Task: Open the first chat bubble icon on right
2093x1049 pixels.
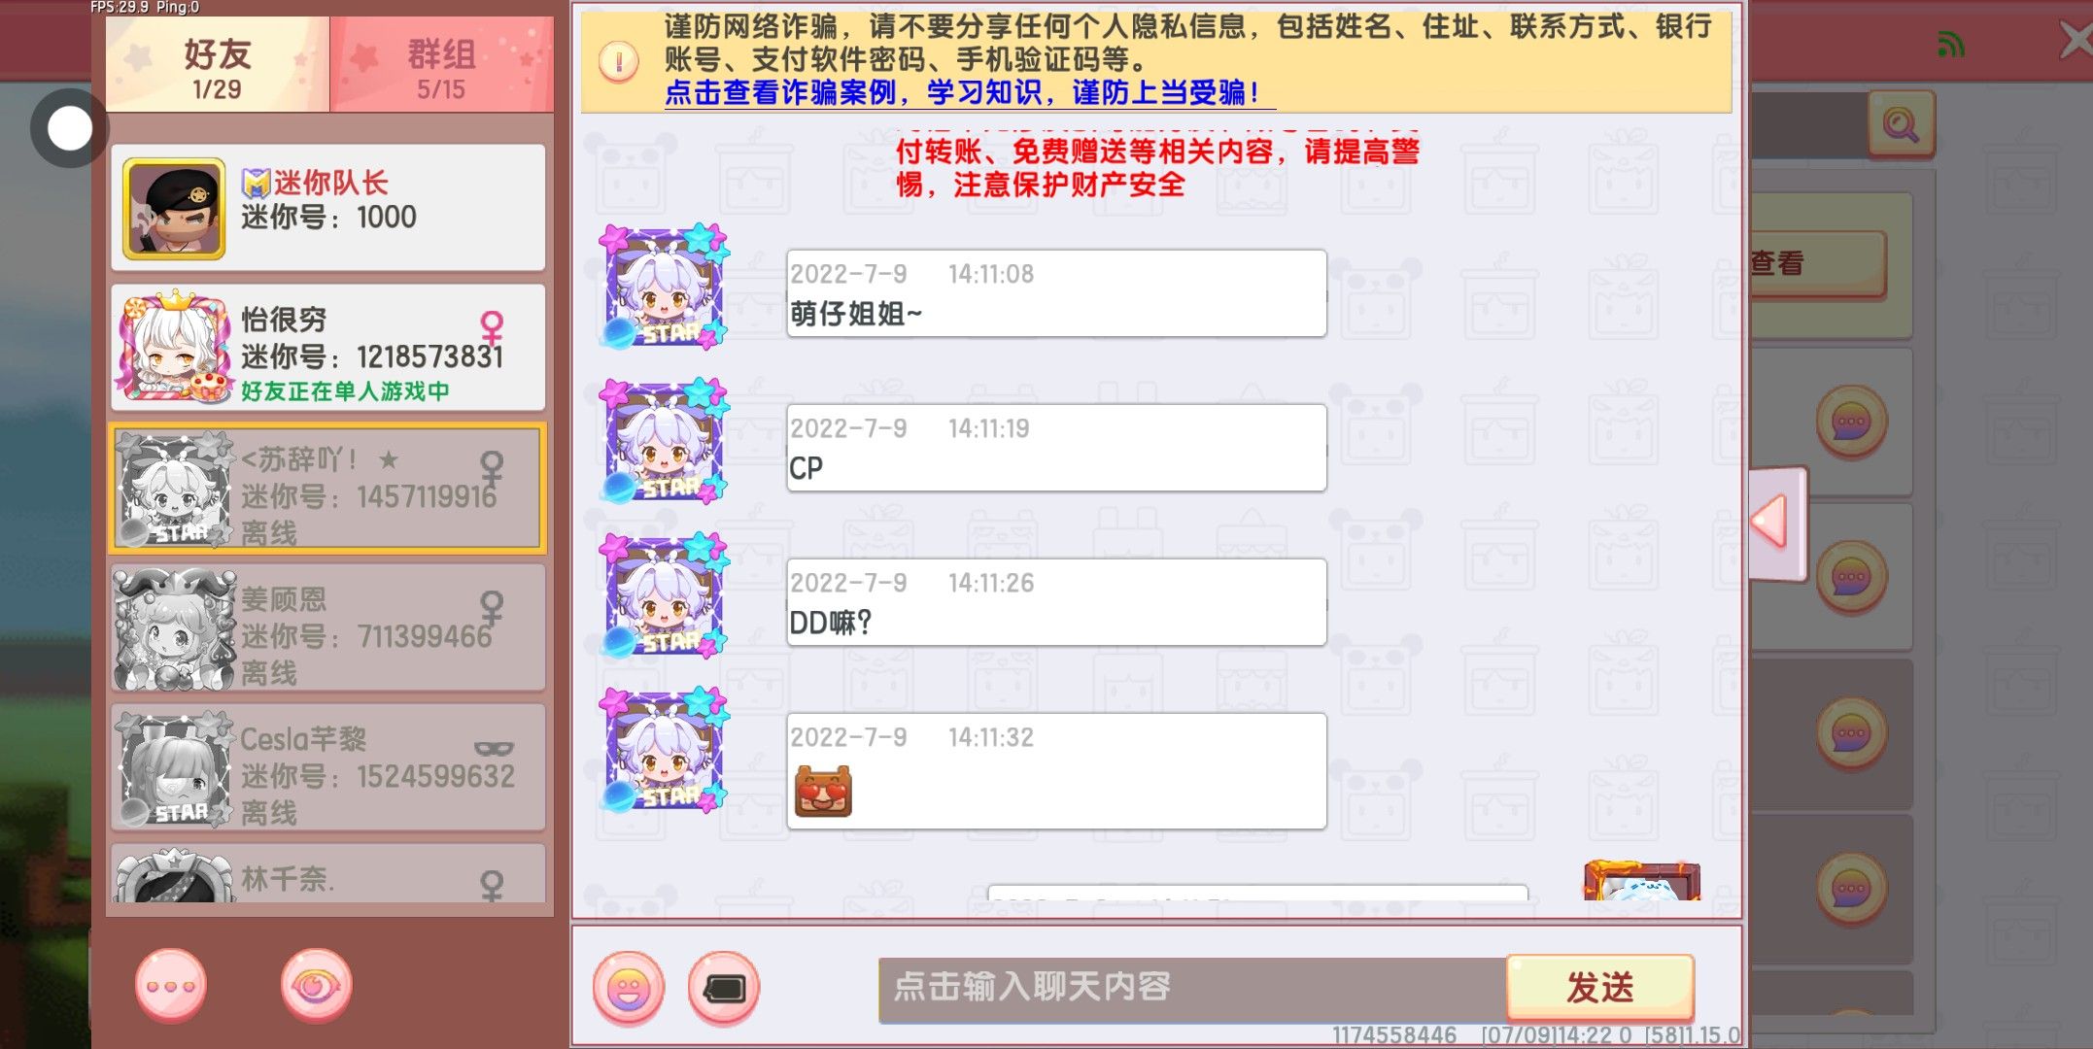Action: 1852,423
